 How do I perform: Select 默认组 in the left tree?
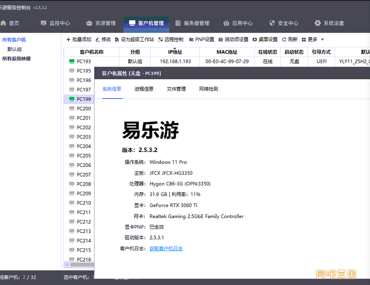coord(14,49)
